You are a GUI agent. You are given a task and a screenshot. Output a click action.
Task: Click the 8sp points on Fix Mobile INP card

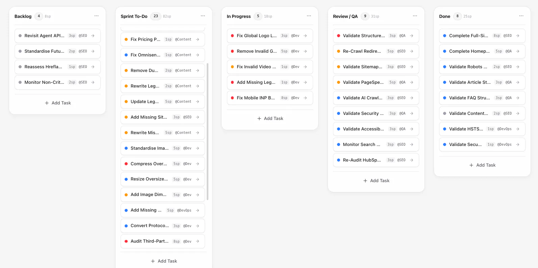pyautogui.click(x=284, y=98)
